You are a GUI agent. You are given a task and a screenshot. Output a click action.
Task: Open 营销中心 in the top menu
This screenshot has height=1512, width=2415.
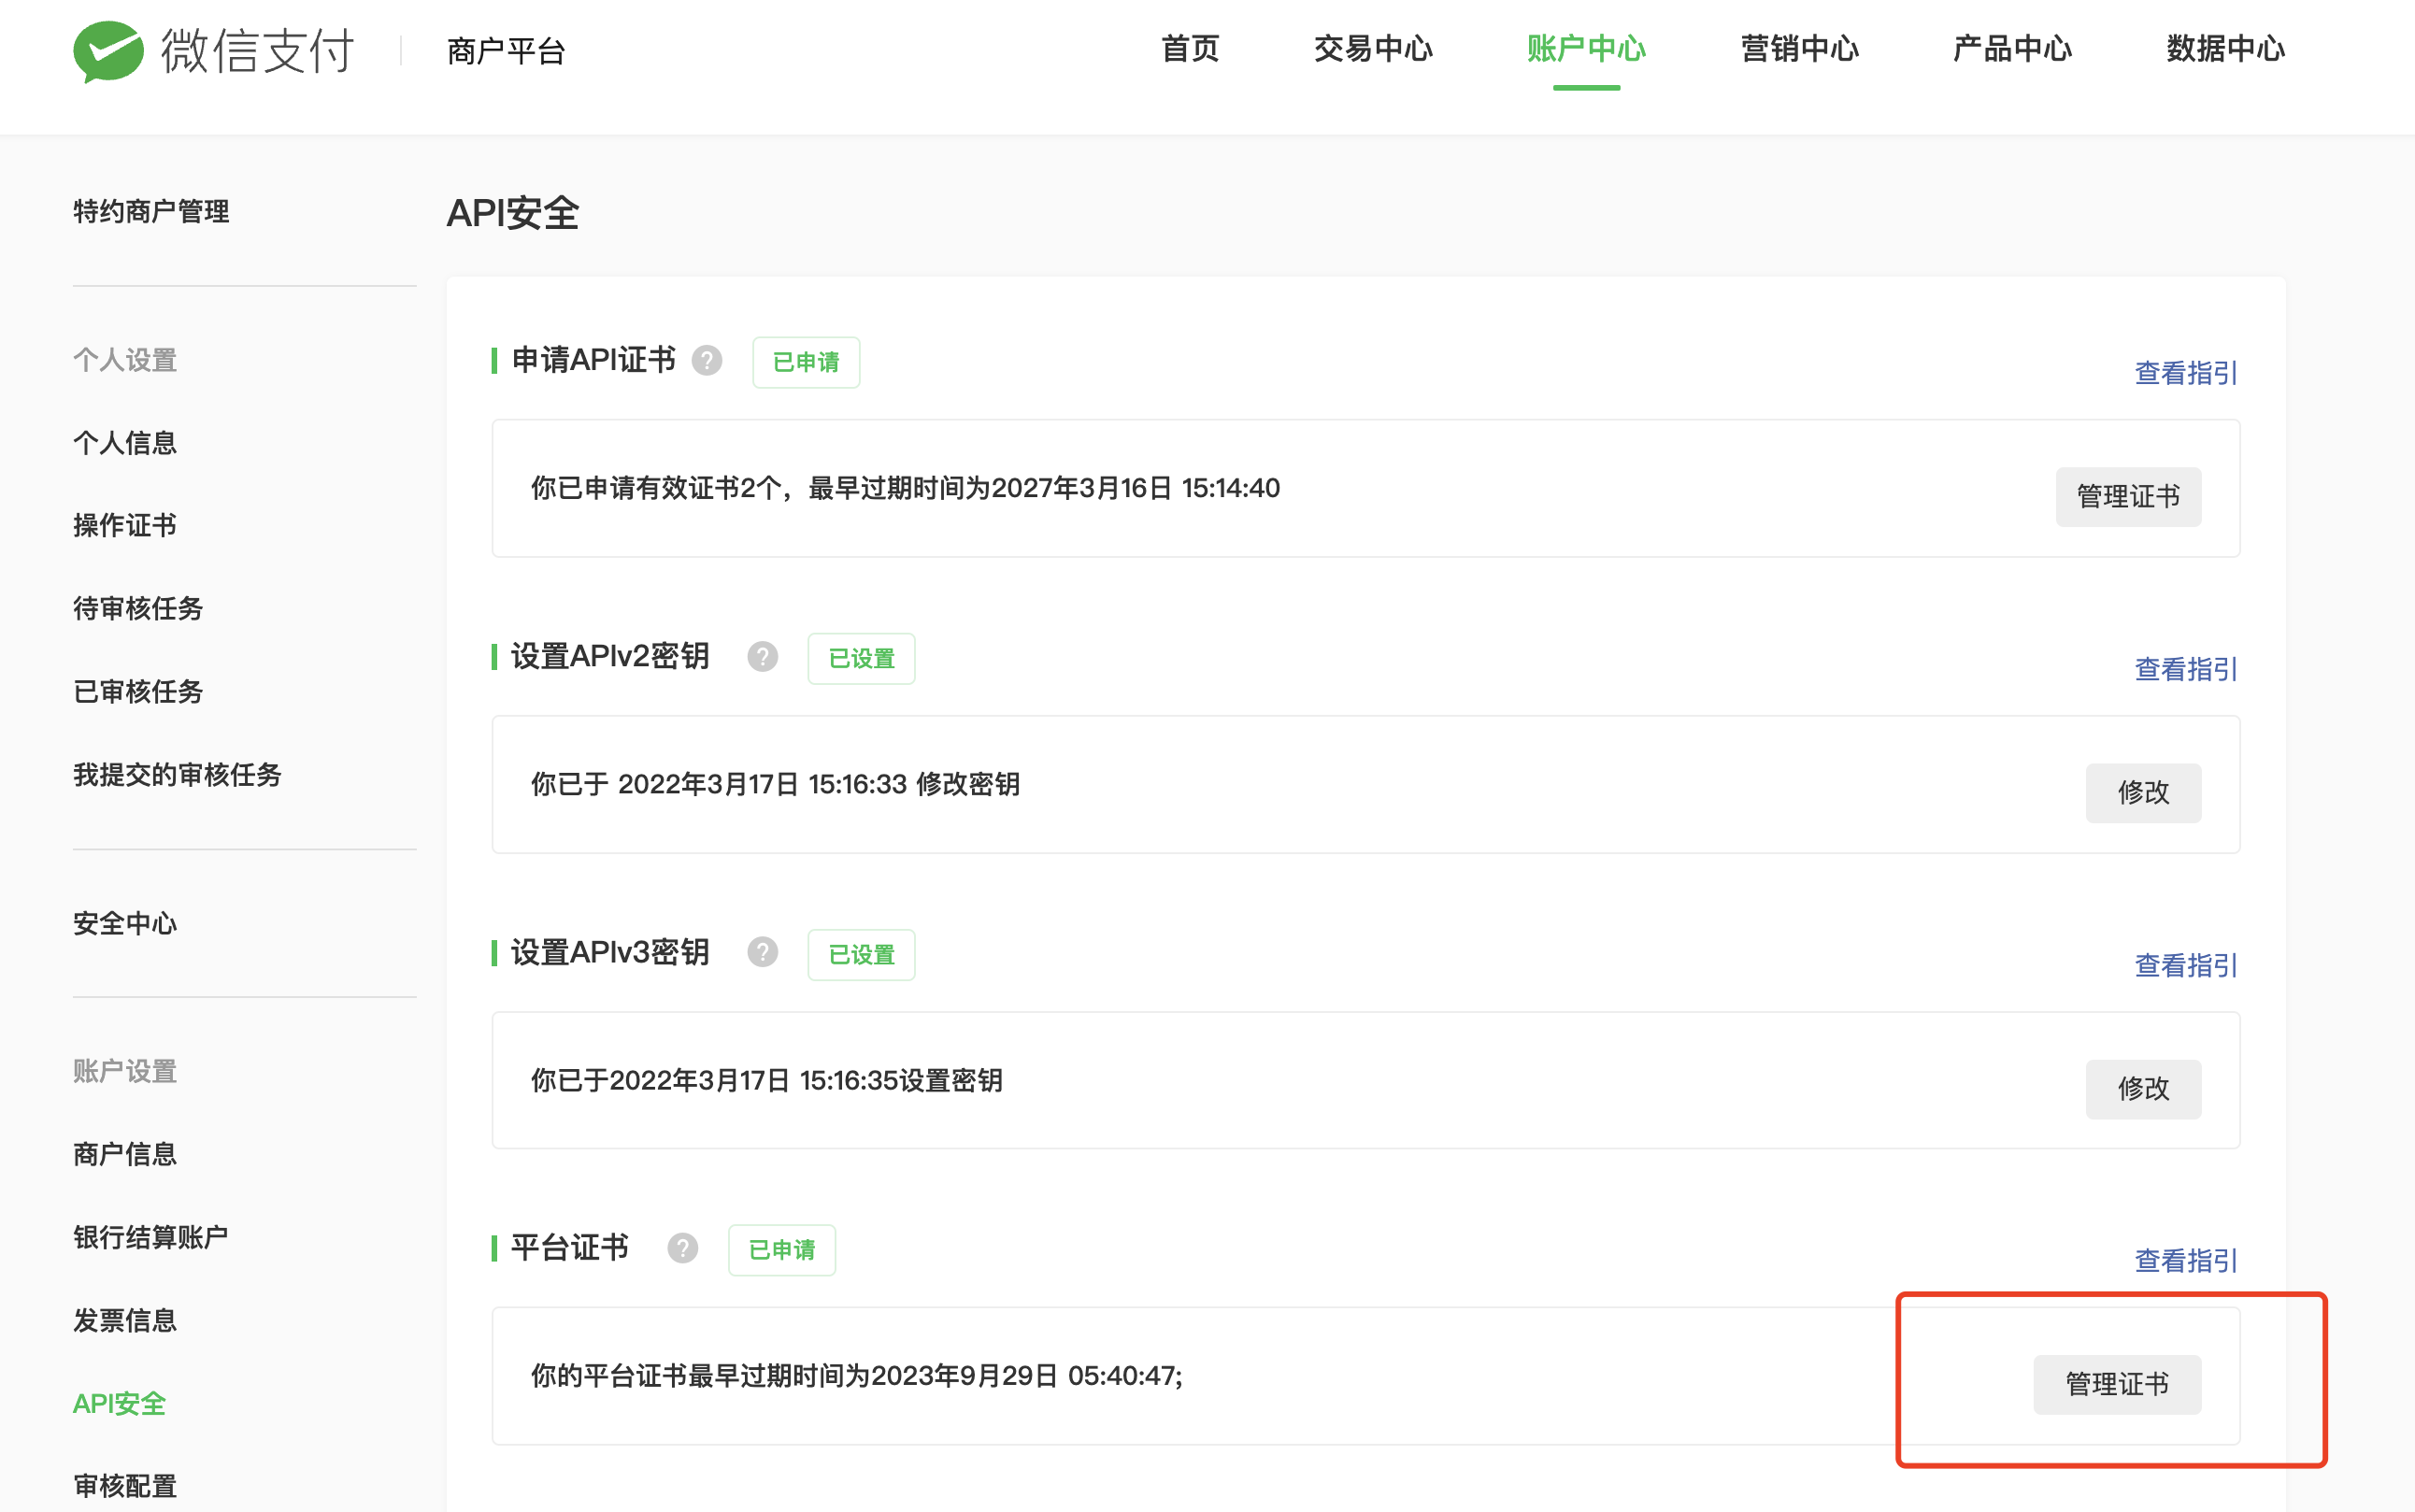(1799, 48)
